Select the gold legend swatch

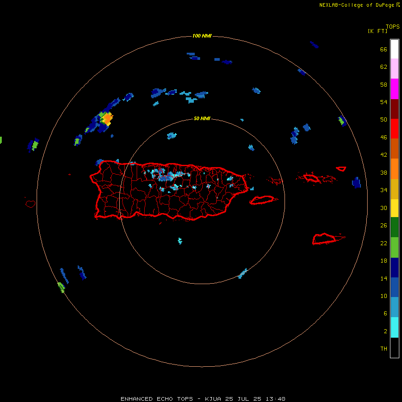point(394,189)
